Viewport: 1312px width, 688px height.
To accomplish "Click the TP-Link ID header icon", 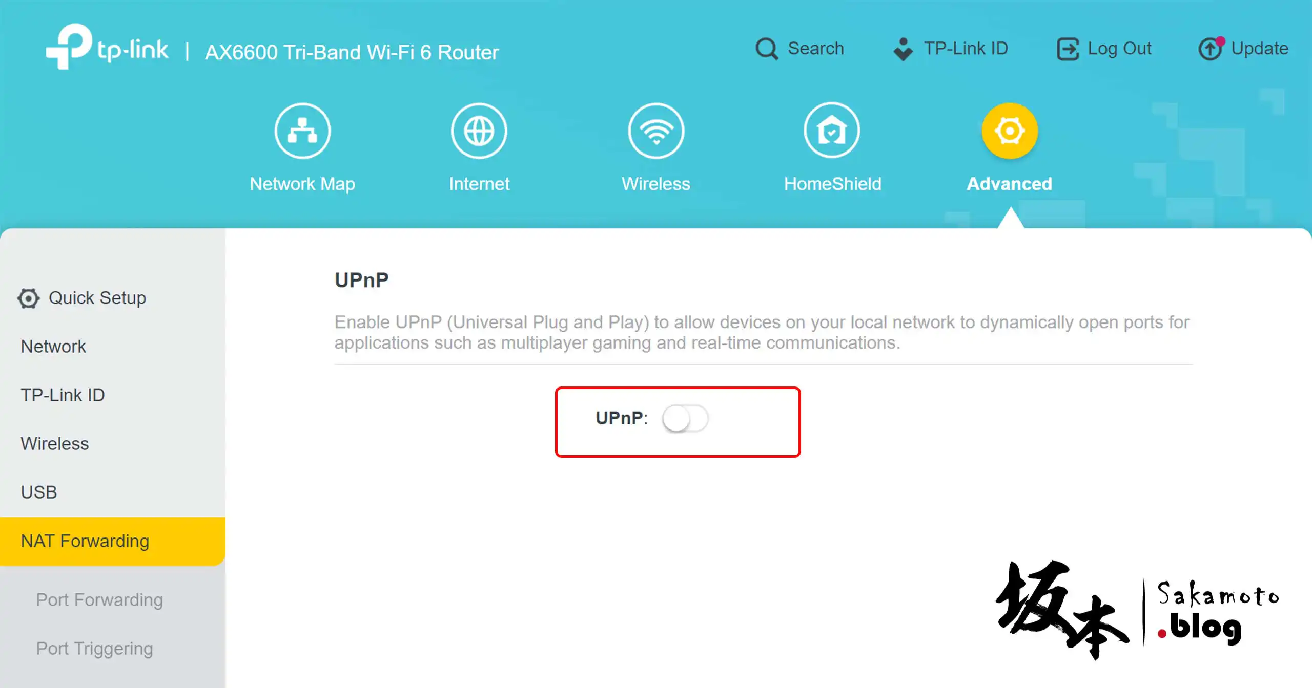I will coord(903,49).
